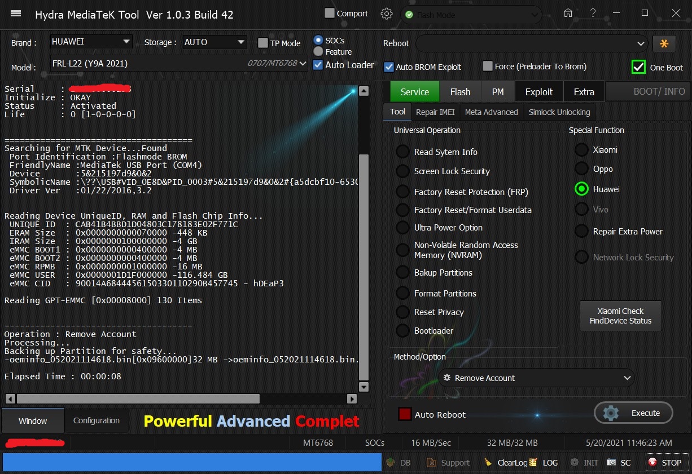Enable the TP Mode checkbox

(262, 43)
